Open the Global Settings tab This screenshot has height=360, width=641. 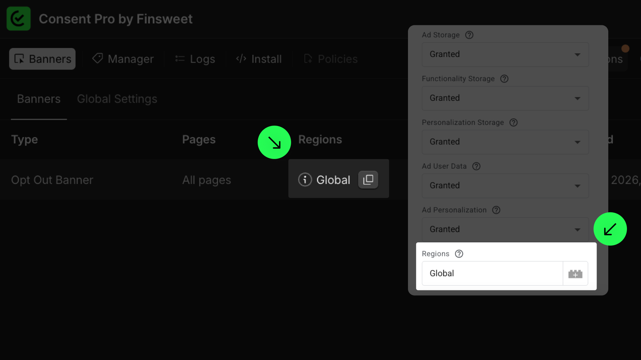(117, 99)
